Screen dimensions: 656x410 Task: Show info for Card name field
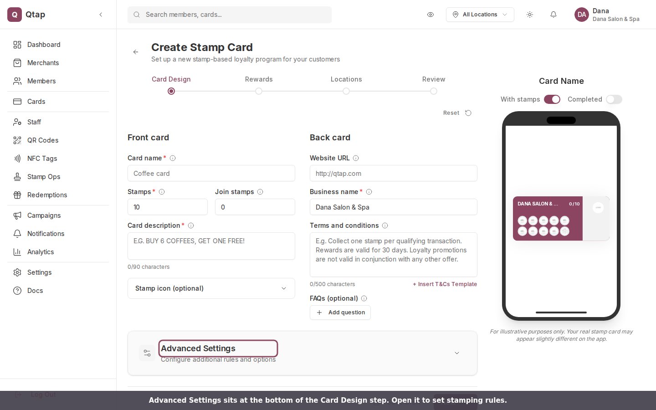click(x=173, y=158)
